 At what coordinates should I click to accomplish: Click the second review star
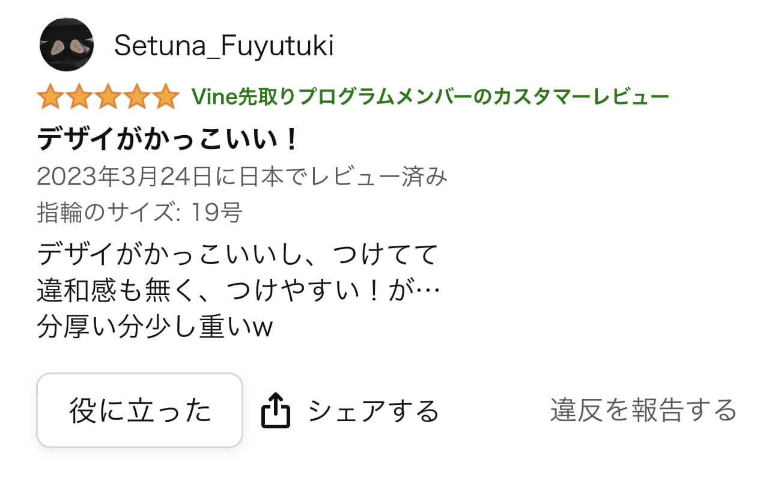pyautogui.click(x=79, y=97)
